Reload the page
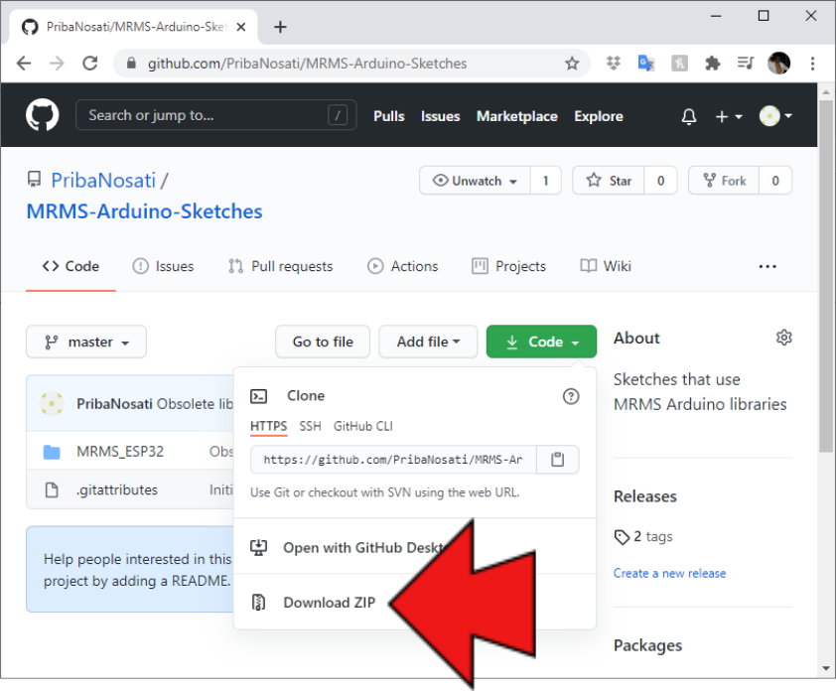Image resolution: width=836 pixels, height=691 pixels. click(x=90, y=64)
